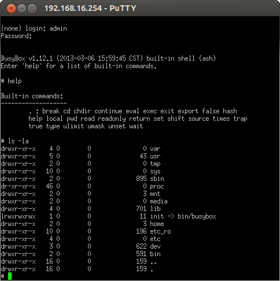This screenshot has height=281, width=280.
Task: Click the 'proc' directory name
Action: 157,186
